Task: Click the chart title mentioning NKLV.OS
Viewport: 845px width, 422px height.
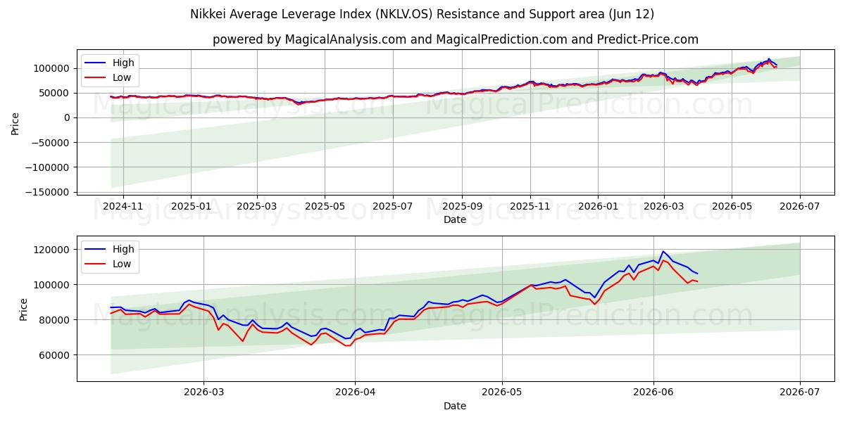Action: (422, 14)
